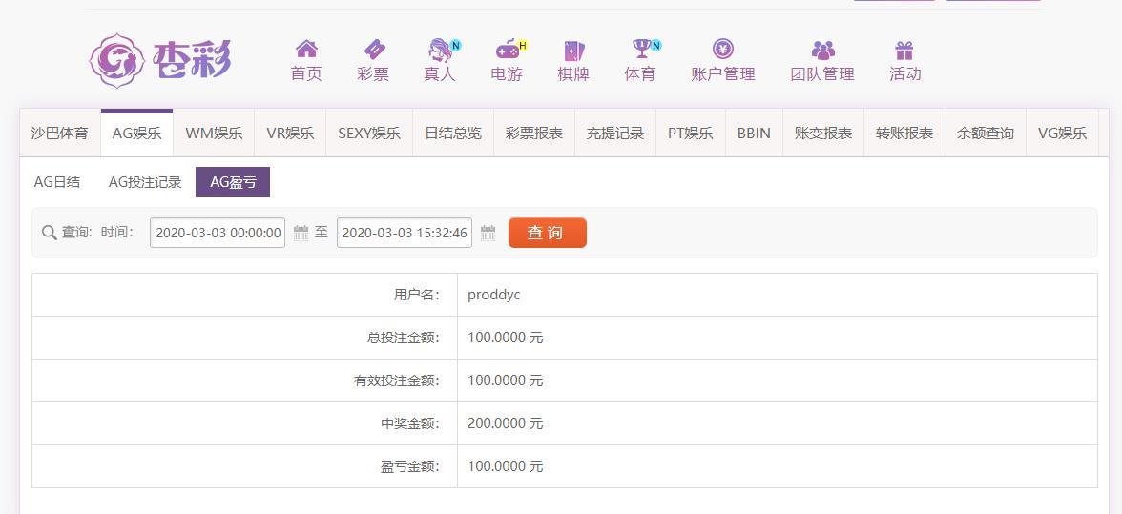
Task: Open the 彩票 lottery ticket icon
Action: pyautogui.click(x=374, y=49)
